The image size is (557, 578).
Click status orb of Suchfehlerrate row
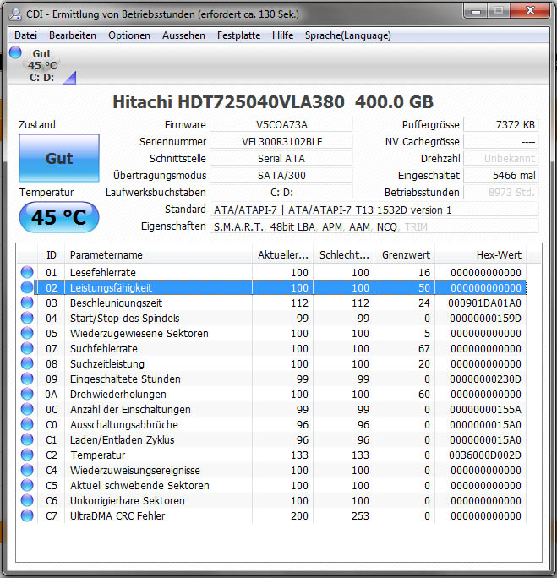(x=27, y=348)
